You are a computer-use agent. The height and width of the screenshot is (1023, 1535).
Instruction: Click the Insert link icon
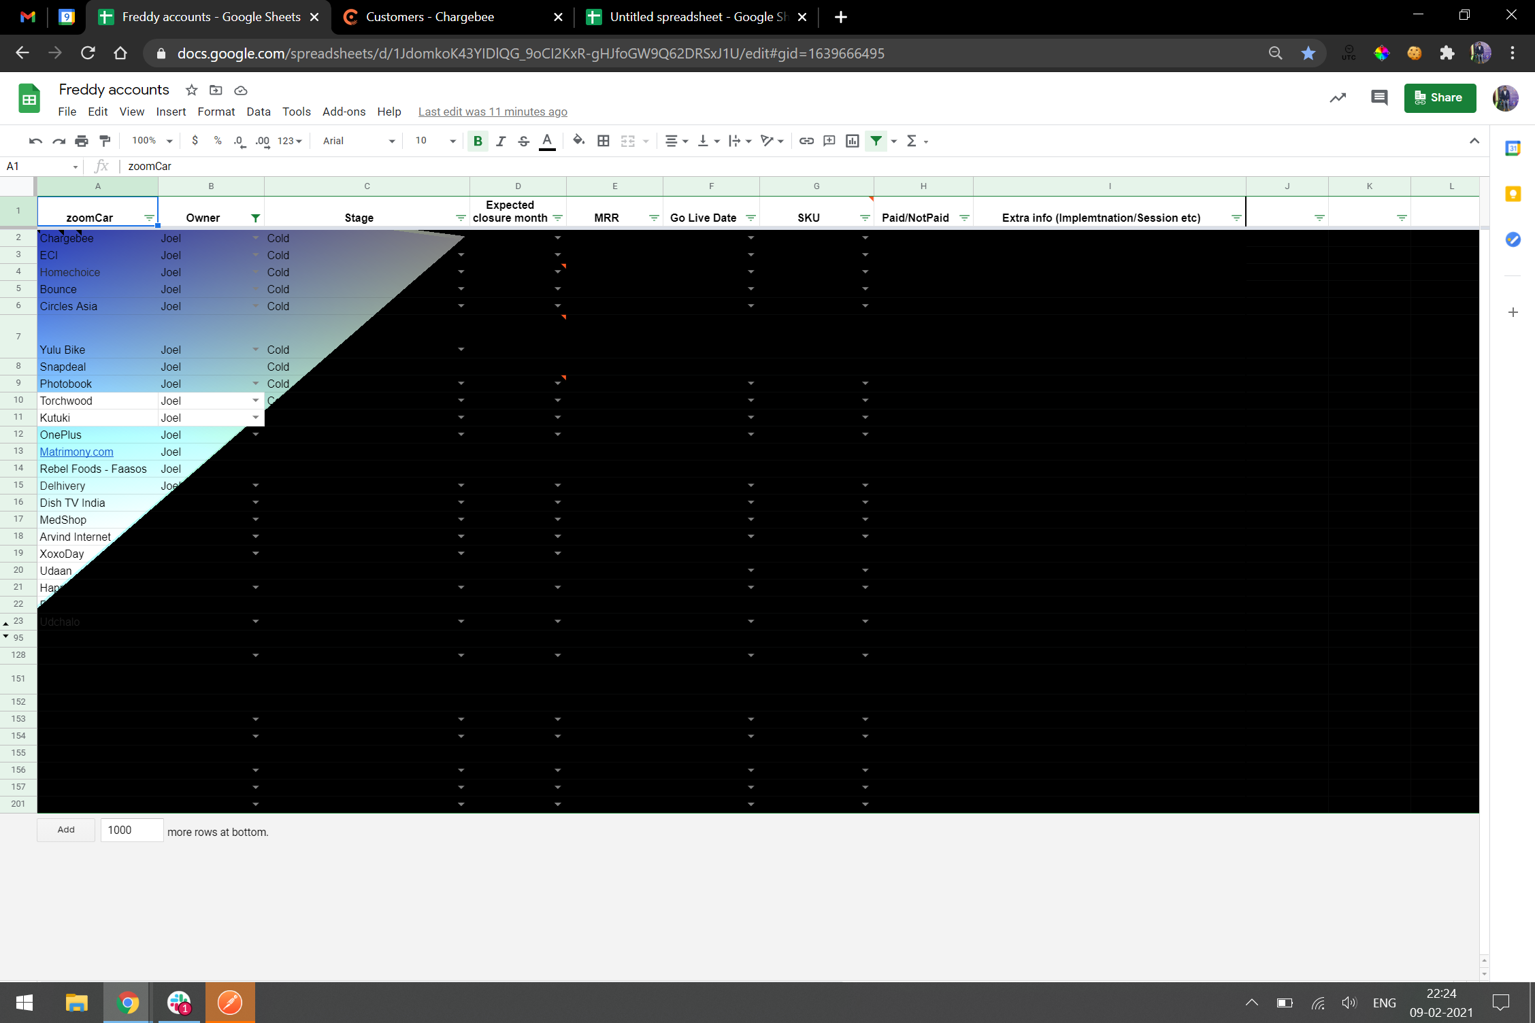[806, 141]
